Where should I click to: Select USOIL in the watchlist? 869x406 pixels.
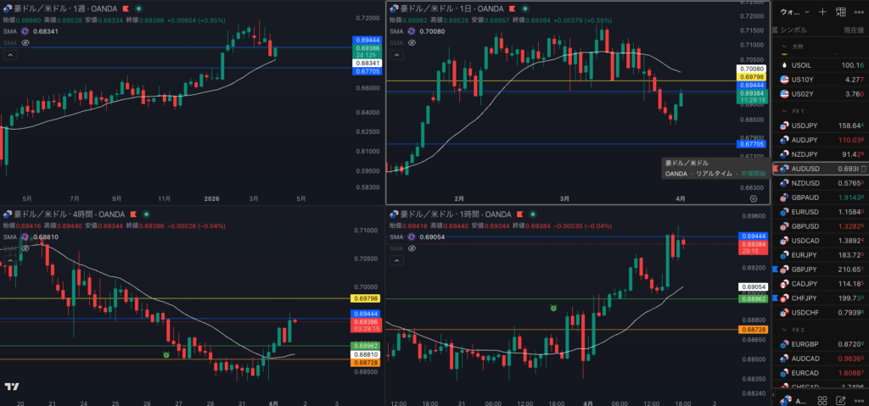click(821, 65)
